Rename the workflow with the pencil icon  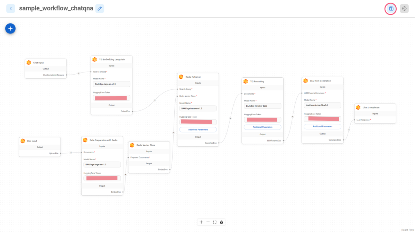[x=100, y=8]
